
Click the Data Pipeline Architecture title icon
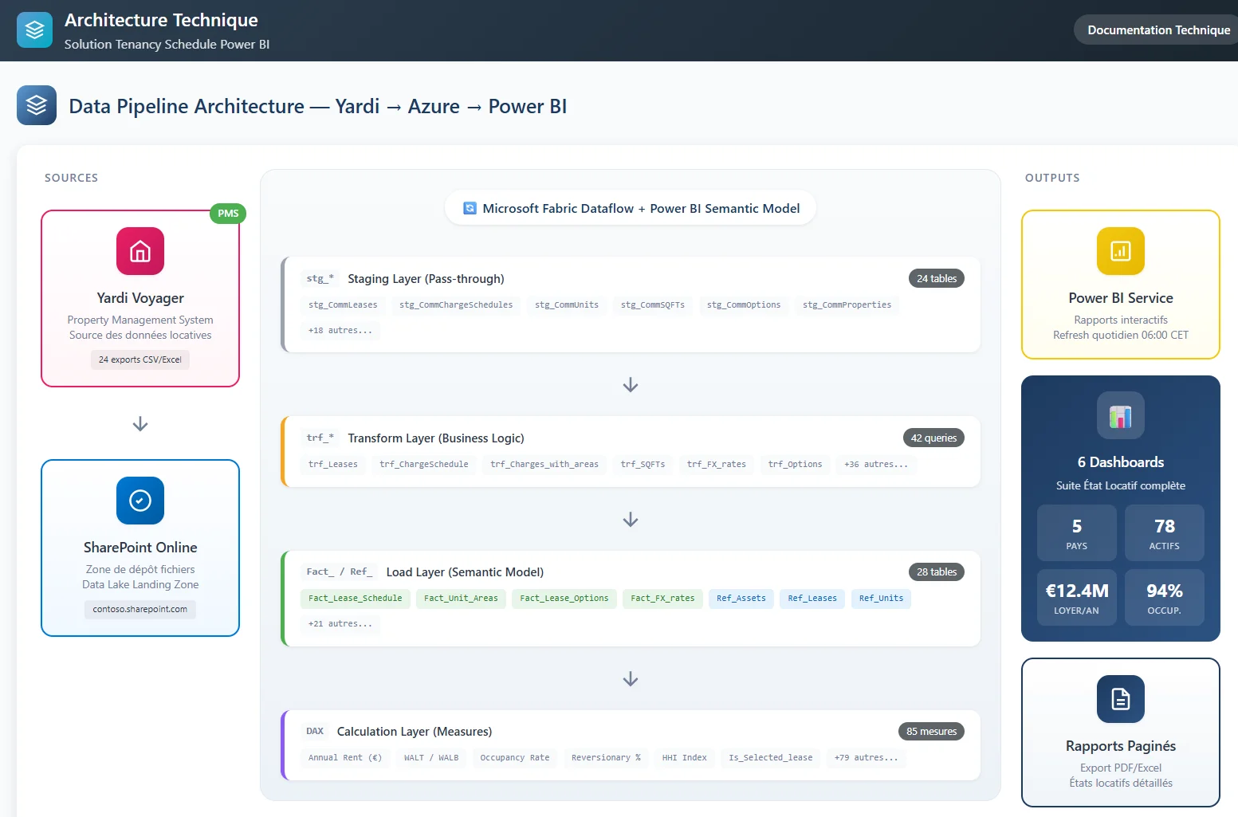[36, 105]
